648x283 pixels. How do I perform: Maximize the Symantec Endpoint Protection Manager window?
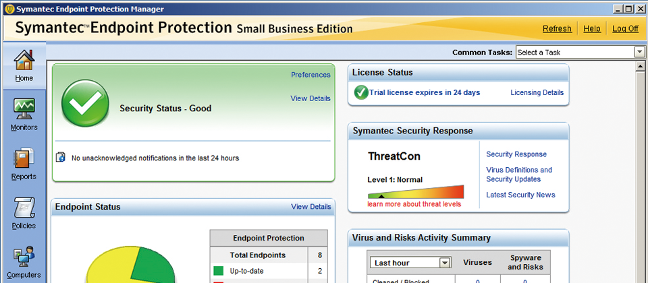(628, 9)
